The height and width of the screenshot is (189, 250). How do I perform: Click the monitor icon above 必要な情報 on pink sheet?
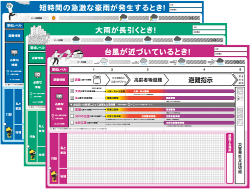click(x=59, y=96)
